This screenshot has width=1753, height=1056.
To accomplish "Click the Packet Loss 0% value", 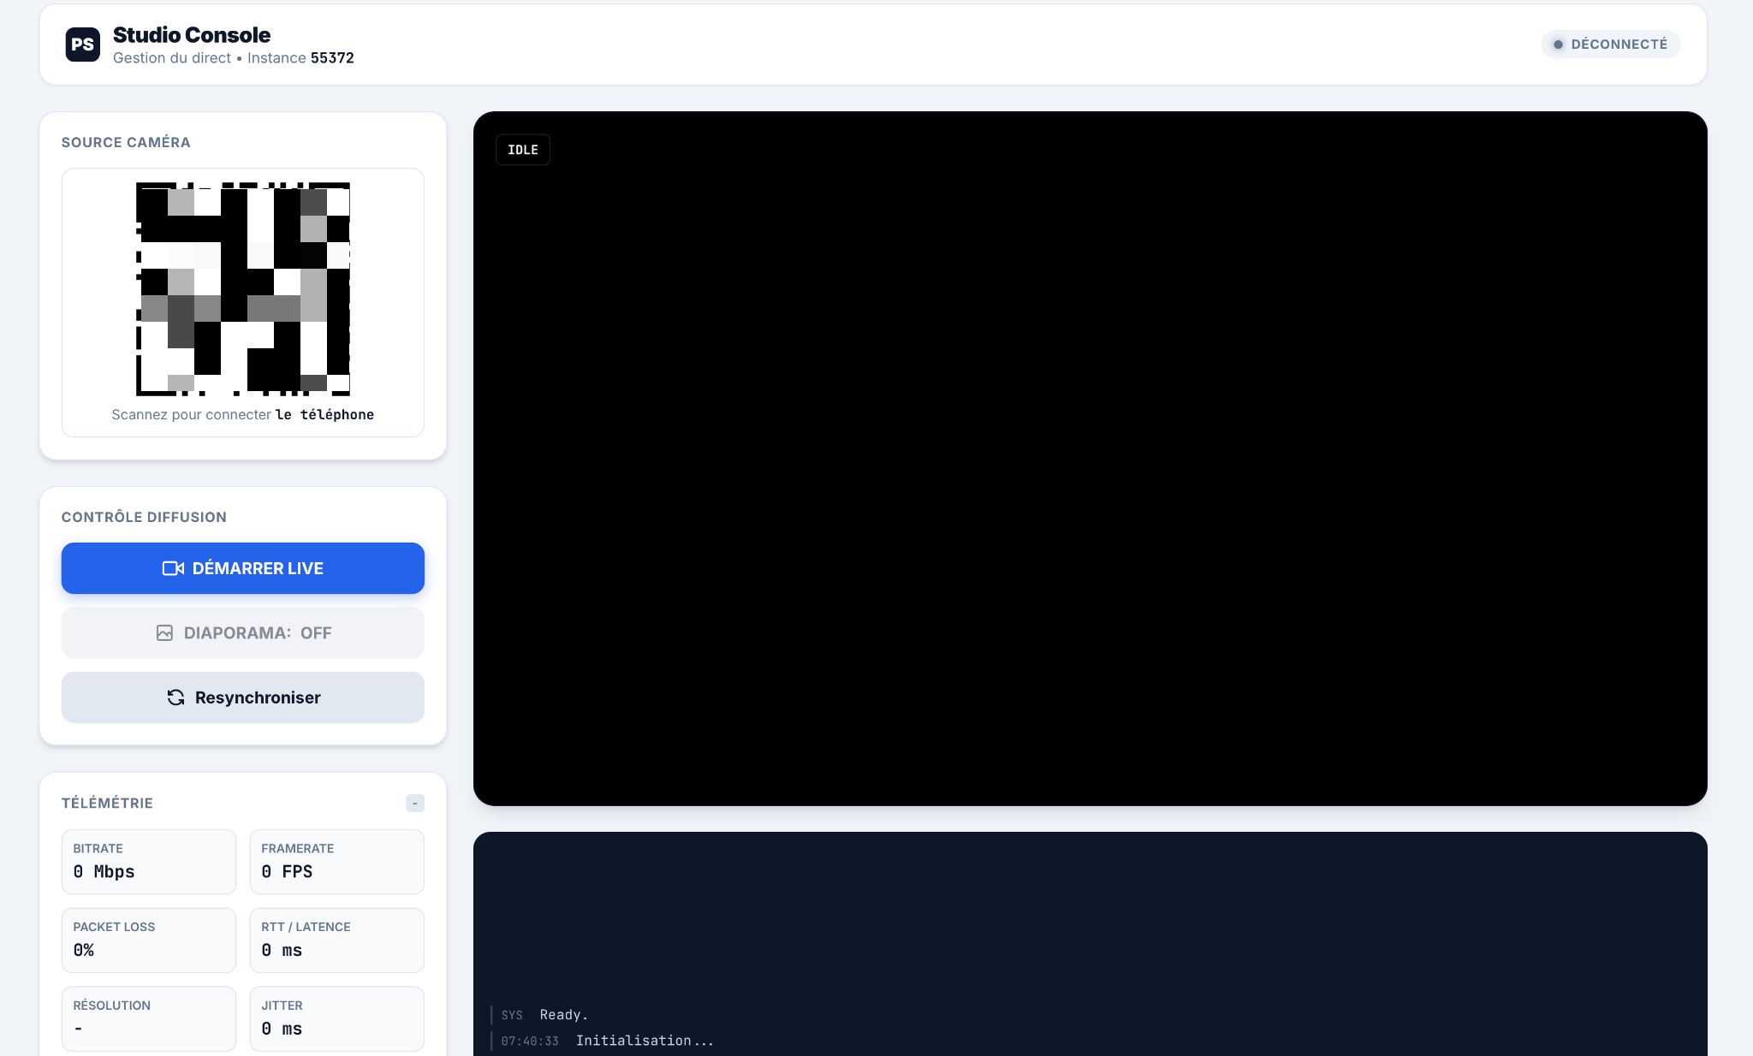I will 85,950.
